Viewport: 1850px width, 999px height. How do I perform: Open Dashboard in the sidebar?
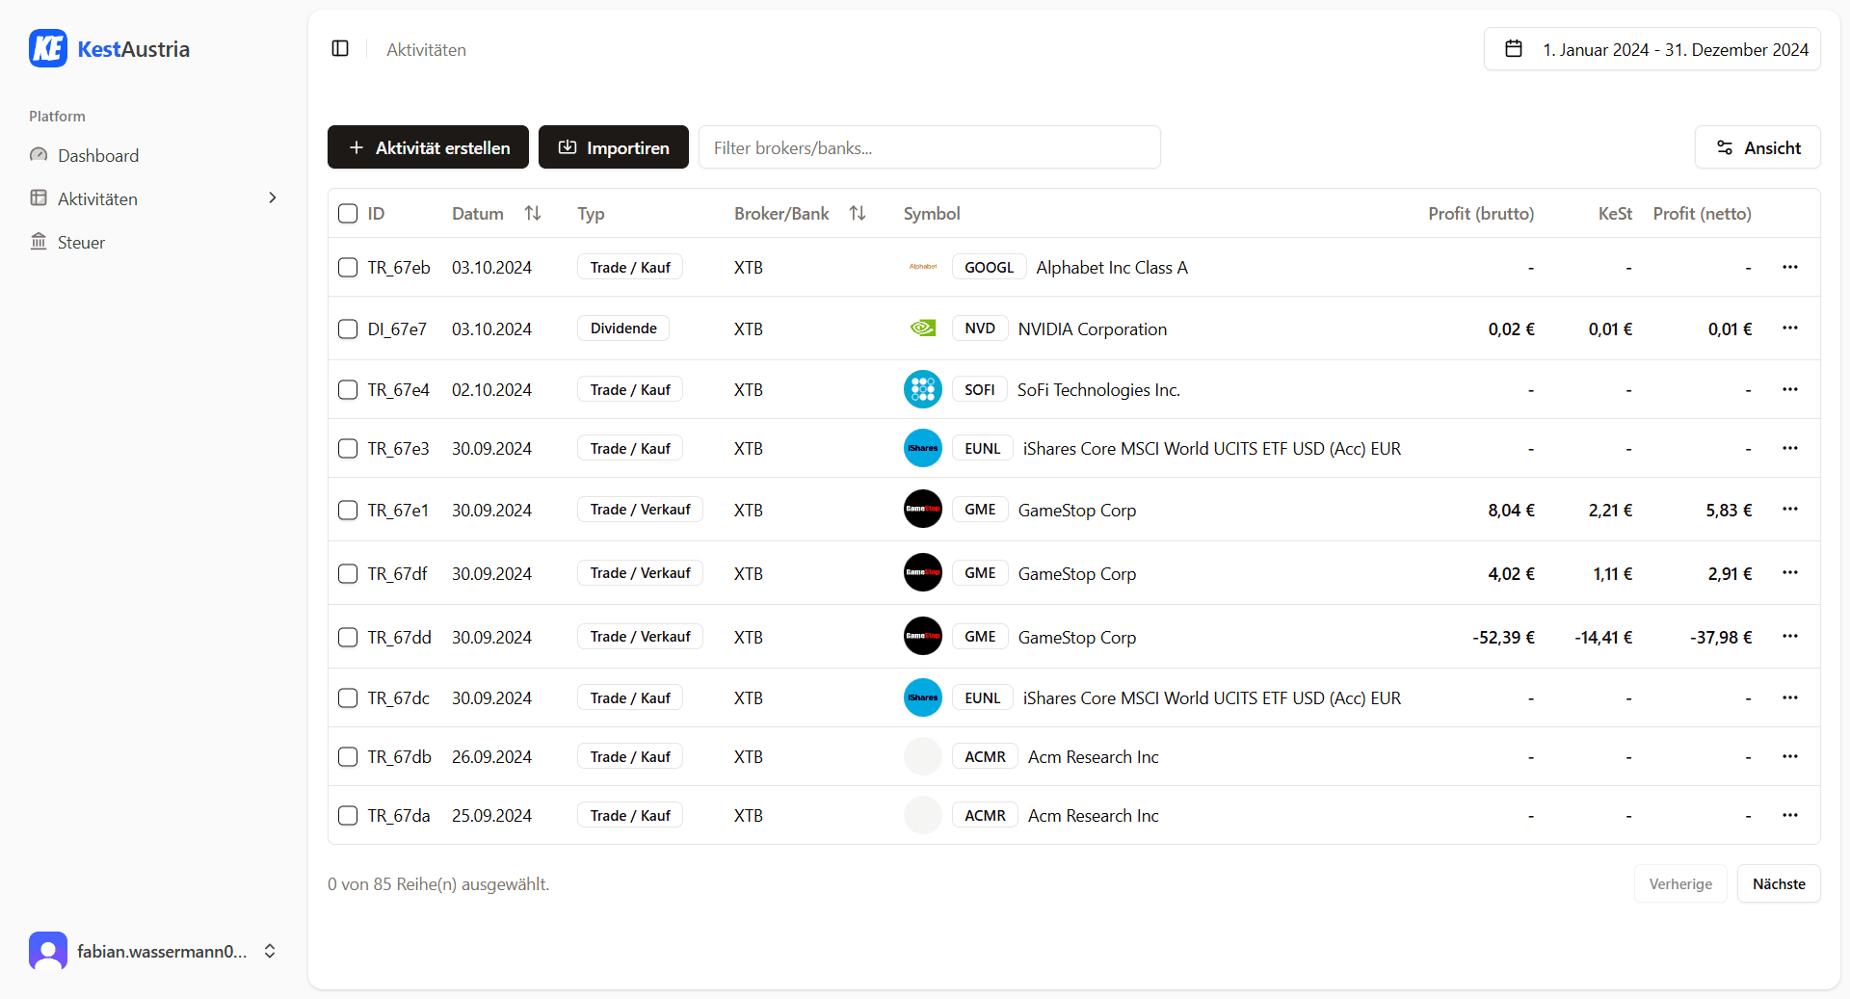click(x=97, y=155)
